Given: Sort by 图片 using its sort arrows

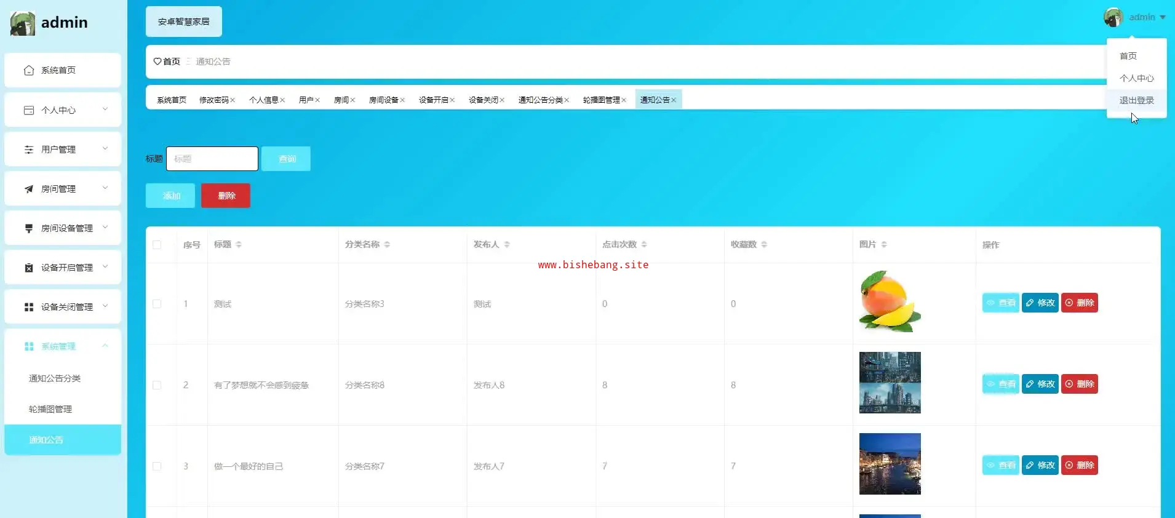Looking at the screenshot, I should click(884, 244).
